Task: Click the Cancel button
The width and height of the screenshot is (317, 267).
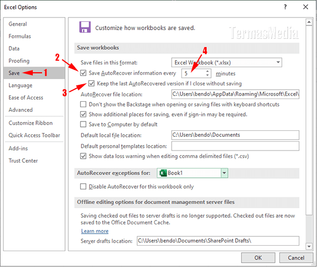Action: 296,258
